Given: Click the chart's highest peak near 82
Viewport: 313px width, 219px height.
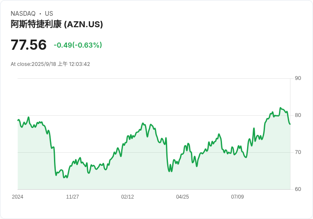Looking at the screenshot, I should coord(280,108).
